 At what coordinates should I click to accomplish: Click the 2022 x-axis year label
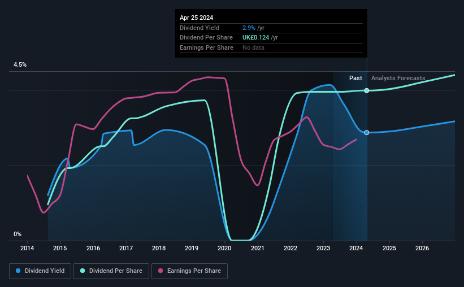point(290,248)
